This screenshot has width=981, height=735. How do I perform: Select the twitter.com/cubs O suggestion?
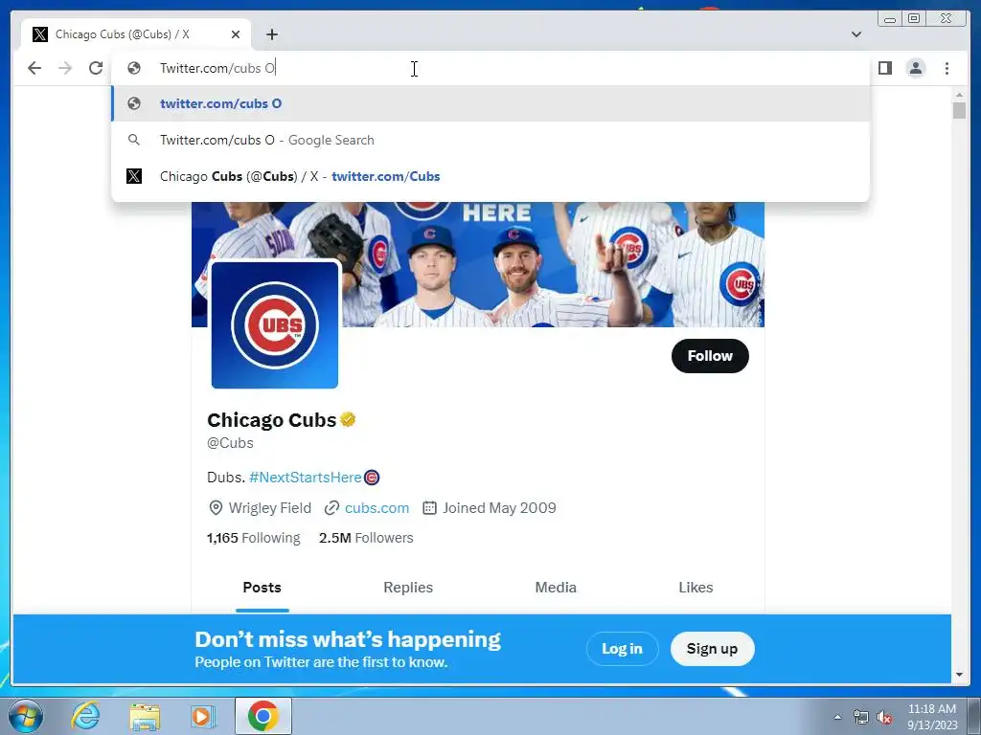click(x=490, y=103)
